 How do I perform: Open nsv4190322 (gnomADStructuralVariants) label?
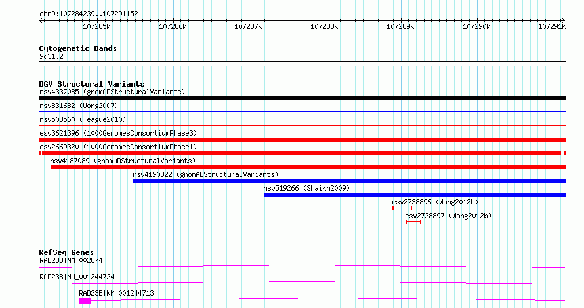[x=205, y=174]
